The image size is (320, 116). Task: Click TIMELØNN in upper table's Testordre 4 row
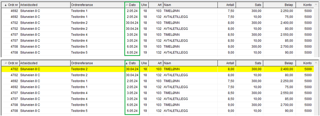[172, 35]
